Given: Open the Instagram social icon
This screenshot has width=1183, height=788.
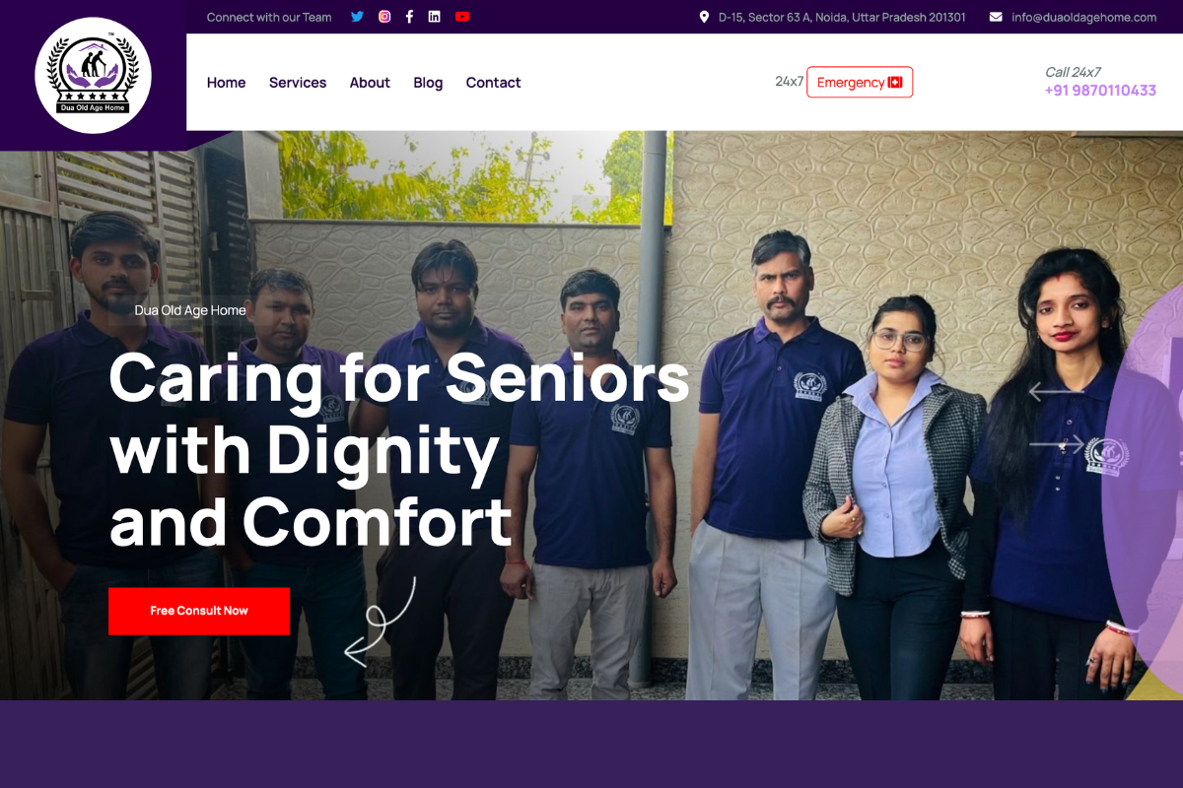Looking at the screenshot, I should (x=384, y=17).
